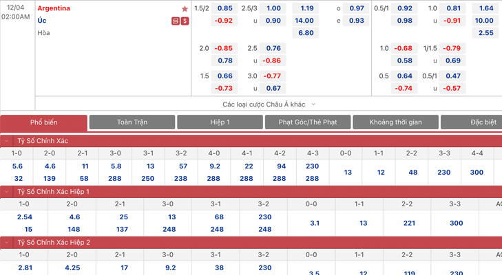Pick handicap odds -0.73

(x=224, y=88)
